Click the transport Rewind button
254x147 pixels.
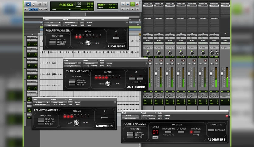point(128,9)
